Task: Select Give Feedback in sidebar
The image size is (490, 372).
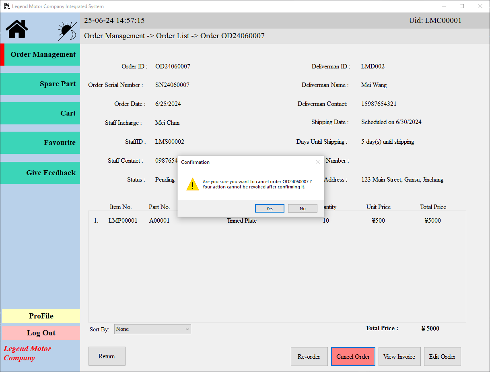Action: [40, 173]
